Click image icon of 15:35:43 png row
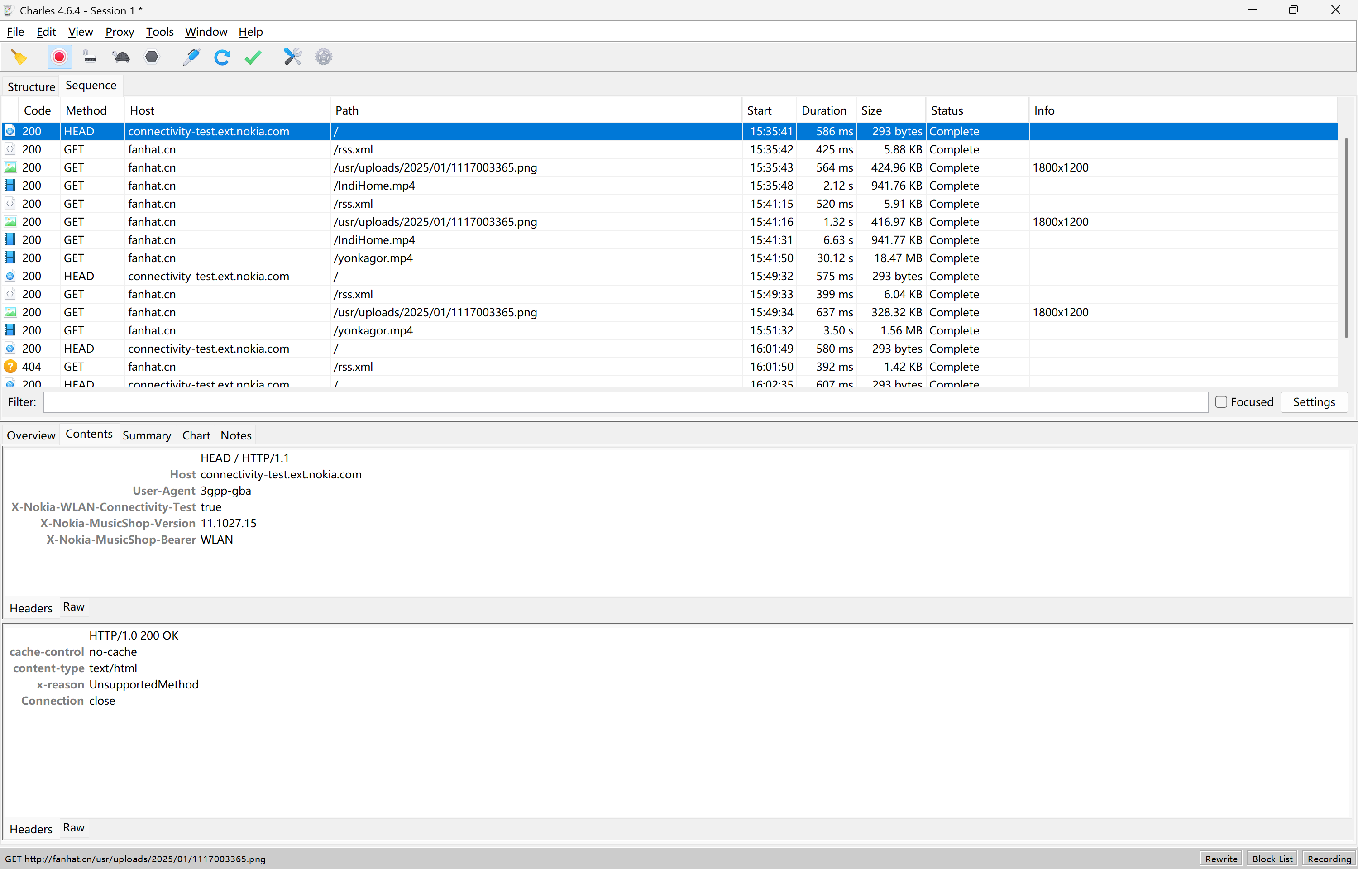Image resolution: width=1358 pixels, height=869 pixels. [x=10, y=167]
